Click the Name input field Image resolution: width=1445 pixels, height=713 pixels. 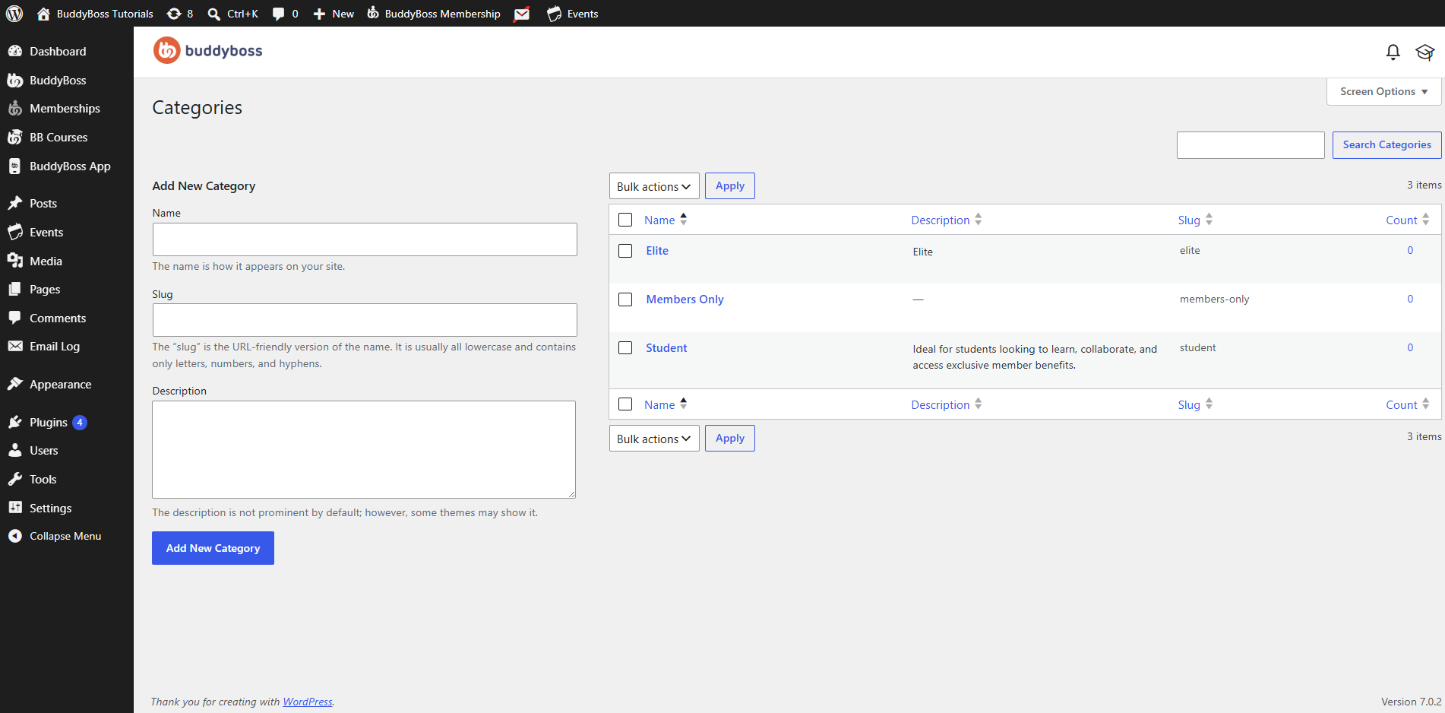[365, 239]
